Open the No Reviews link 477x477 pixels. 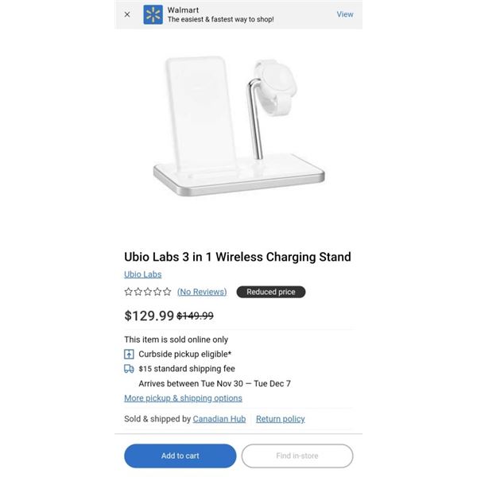[x=202, y=292]
